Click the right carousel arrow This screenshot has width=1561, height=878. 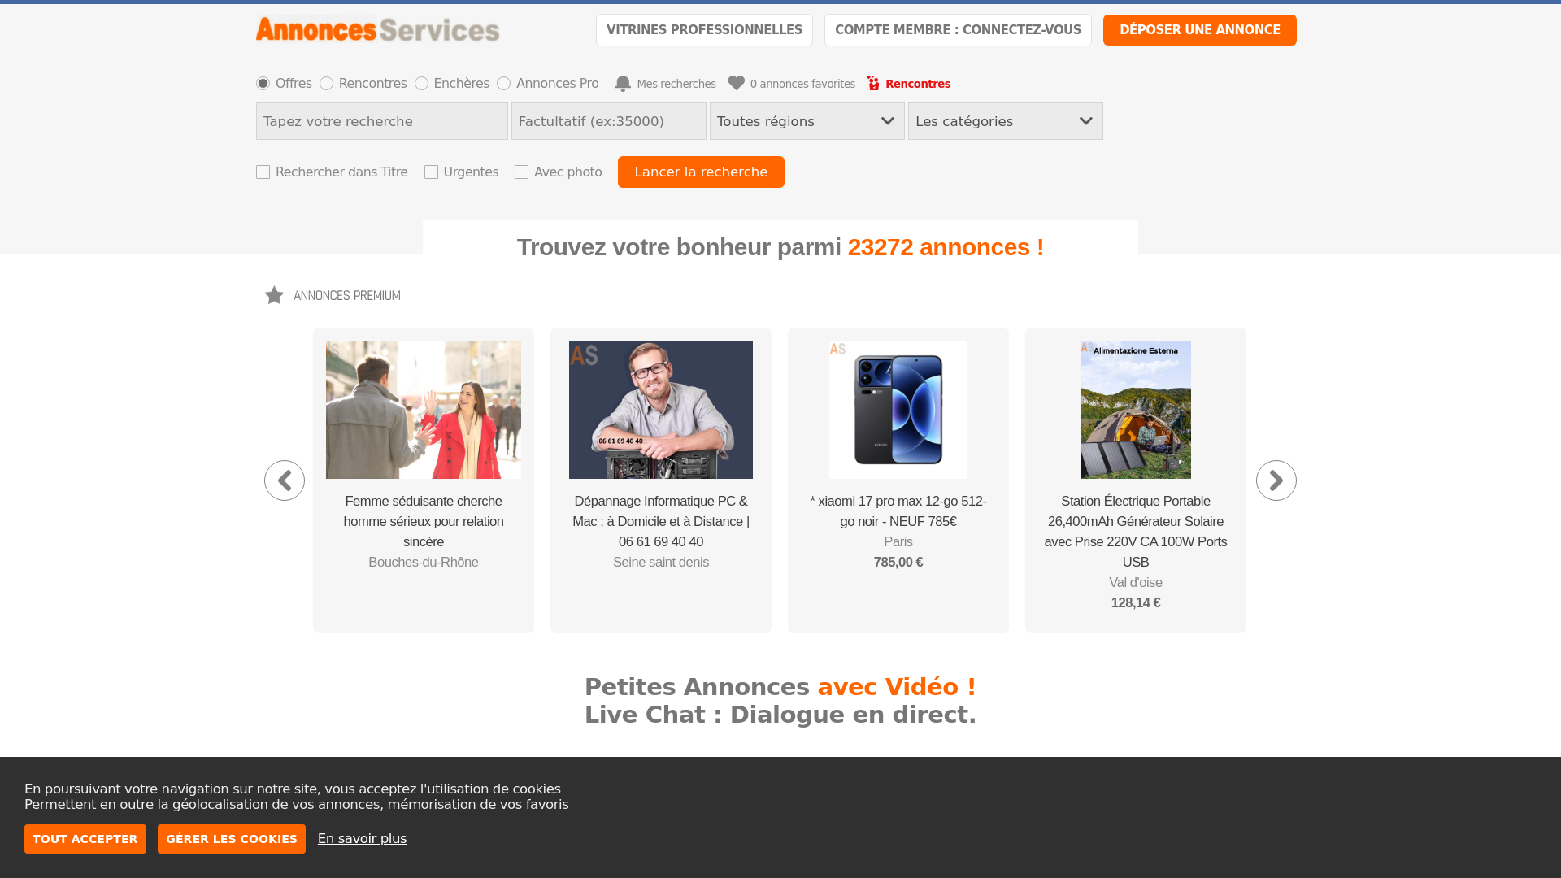1276,480
